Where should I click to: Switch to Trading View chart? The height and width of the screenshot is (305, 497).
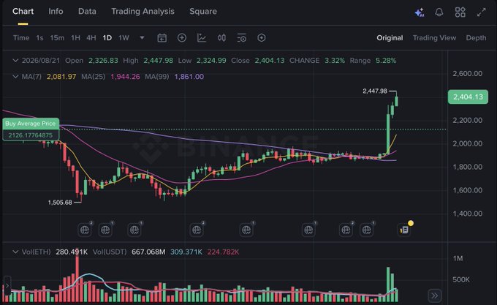[x=434, y=38]
